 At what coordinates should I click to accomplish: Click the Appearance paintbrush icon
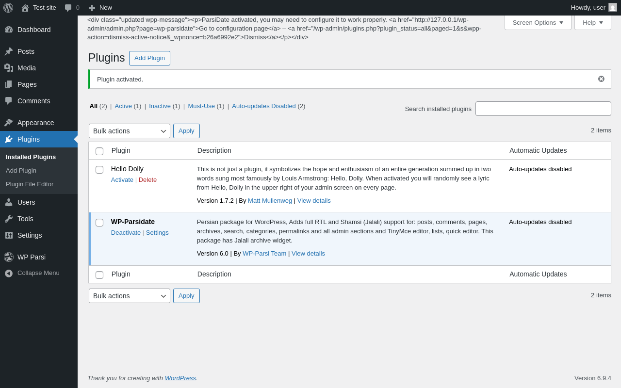pos(9,123)
